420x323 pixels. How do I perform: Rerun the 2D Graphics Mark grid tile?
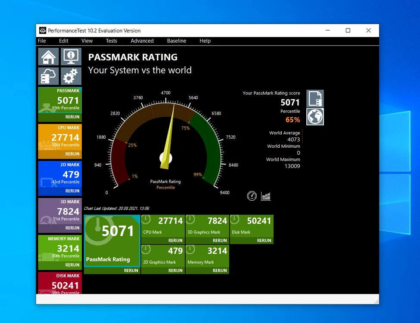175,270
